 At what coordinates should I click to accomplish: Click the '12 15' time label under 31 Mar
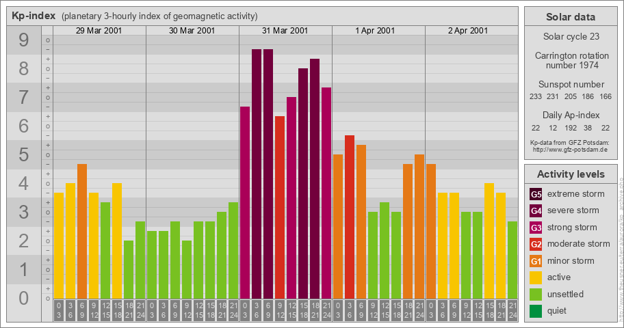291,310
